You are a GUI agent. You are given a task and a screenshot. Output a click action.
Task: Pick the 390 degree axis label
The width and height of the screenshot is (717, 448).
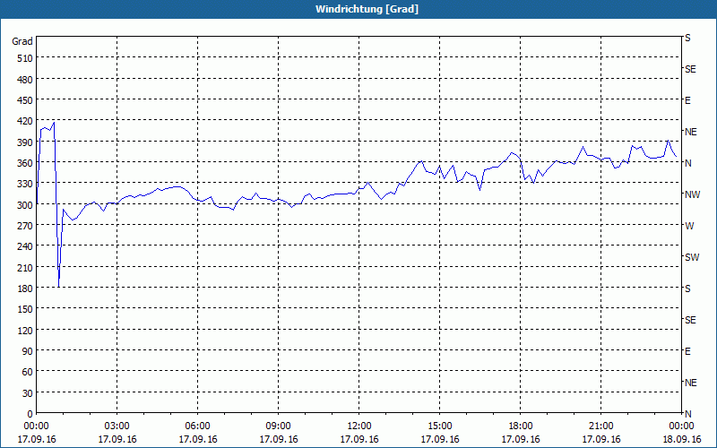[25, 142]
